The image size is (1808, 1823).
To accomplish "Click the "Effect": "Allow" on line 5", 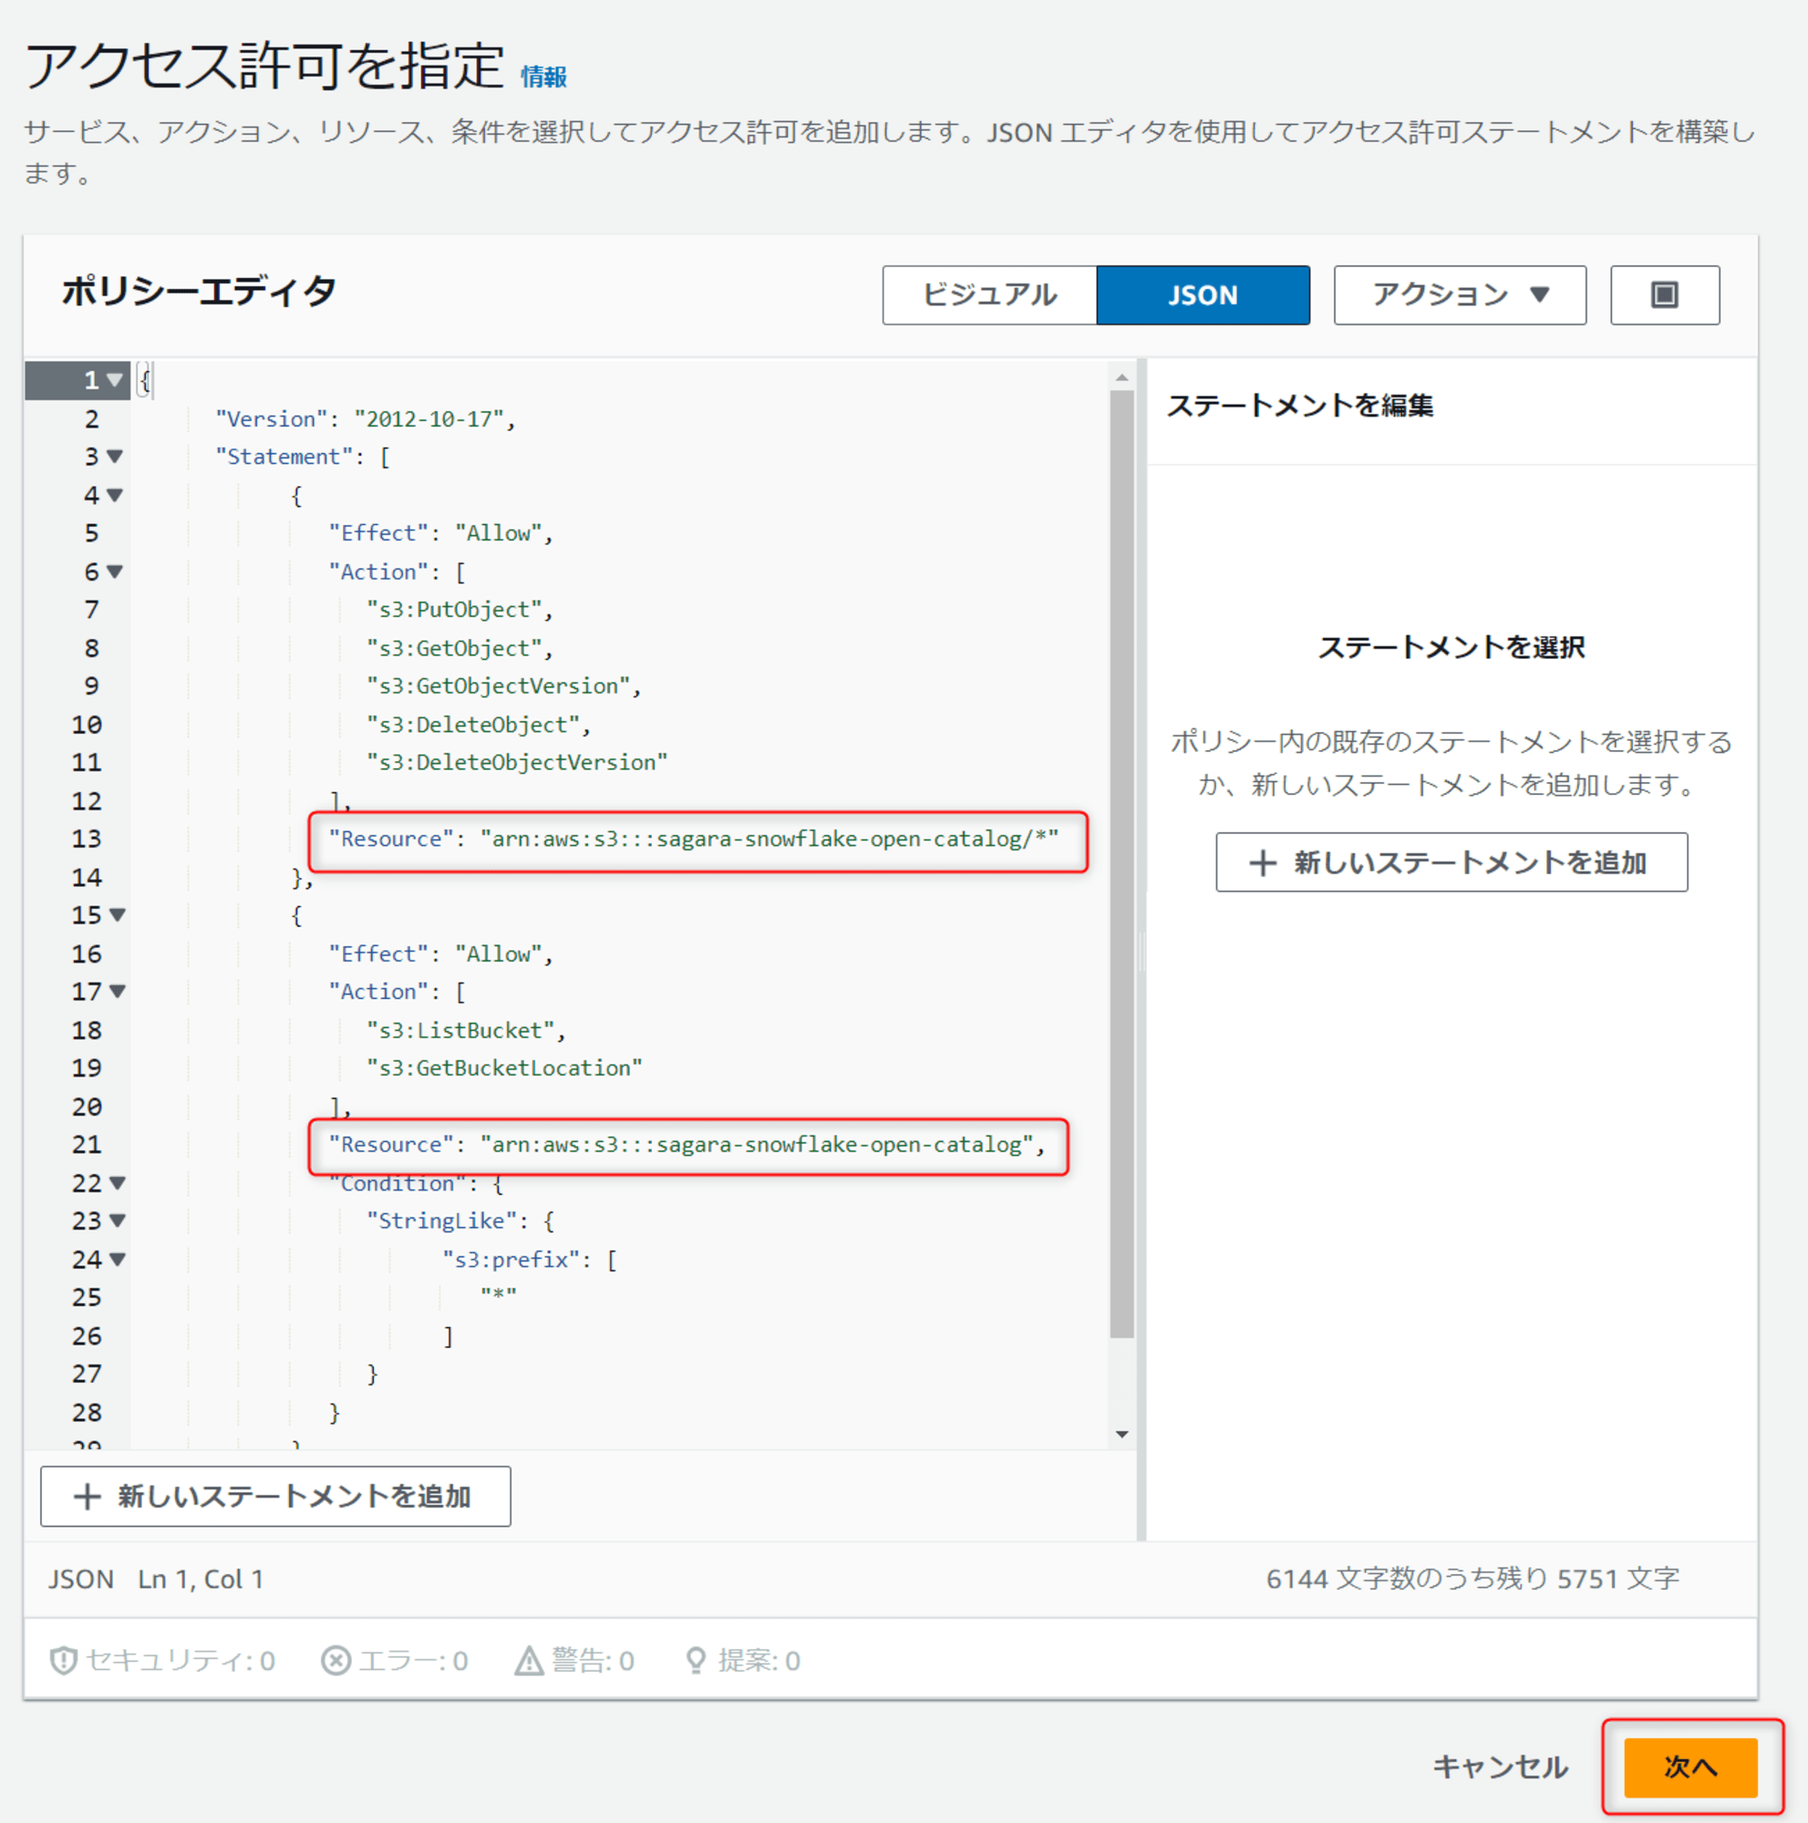I will (x=440, y=533).
